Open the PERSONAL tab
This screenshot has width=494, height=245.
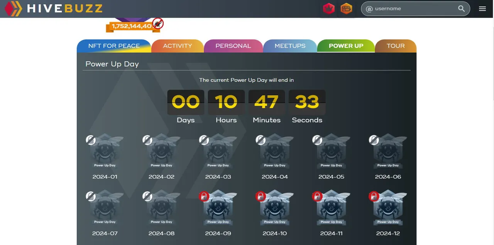click(x=233, y=46)
